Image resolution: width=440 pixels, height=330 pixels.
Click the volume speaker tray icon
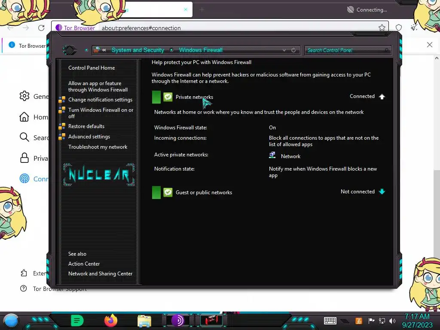[x=392, y=321]
